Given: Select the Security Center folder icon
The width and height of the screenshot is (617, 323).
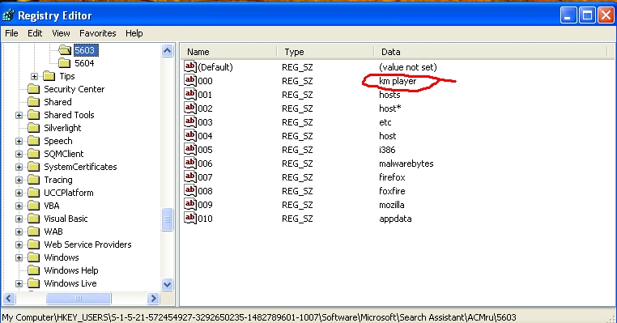Looking at the screenshot, I should 34,89.
